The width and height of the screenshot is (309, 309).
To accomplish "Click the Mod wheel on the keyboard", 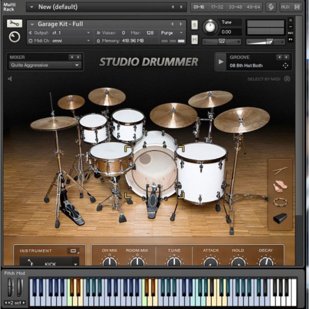I will coord(19,288).
